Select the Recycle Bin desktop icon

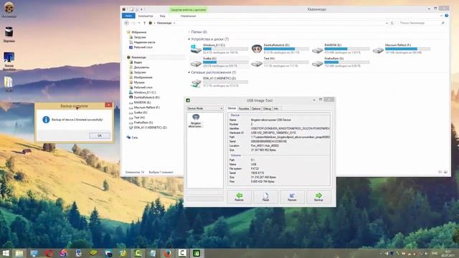pyautogui.click(x=9, y=34)
